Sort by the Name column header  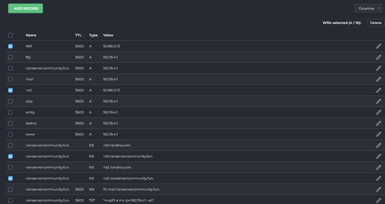coord(31,35)
